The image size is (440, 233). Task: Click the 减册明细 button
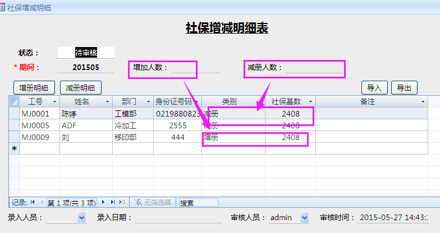pos(80,87)
